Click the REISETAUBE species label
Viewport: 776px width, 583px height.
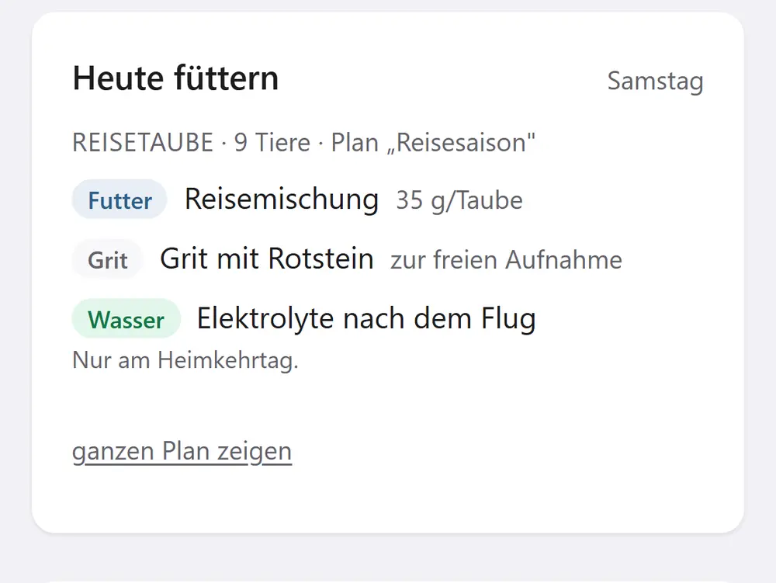coord(143,143)
